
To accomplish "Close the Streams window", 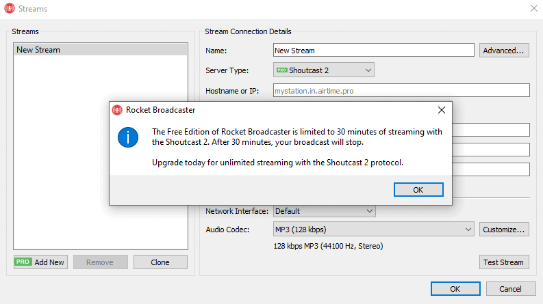I will pos(533,8).
